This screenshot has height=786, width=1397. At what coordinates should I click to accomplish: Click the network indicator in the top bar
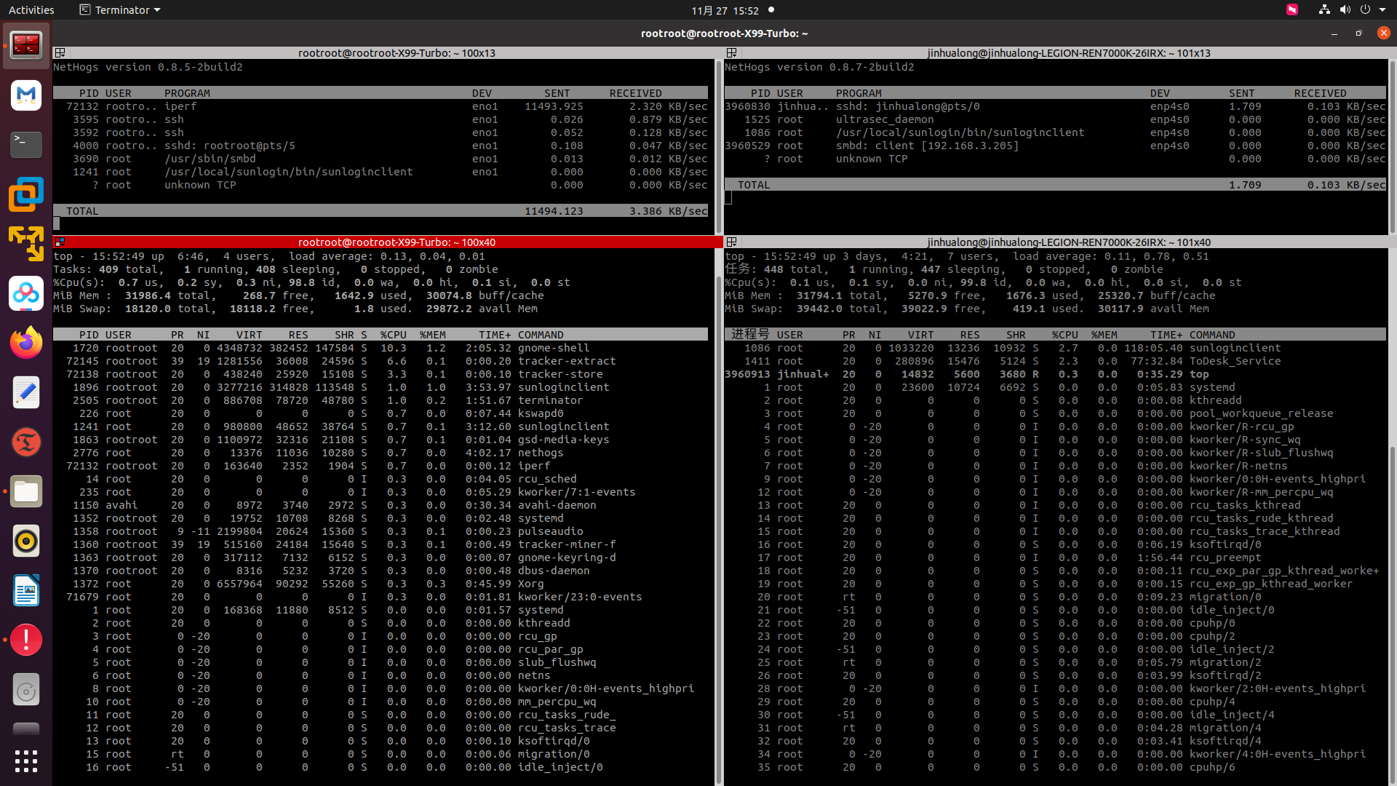[x=1324, y=10]
